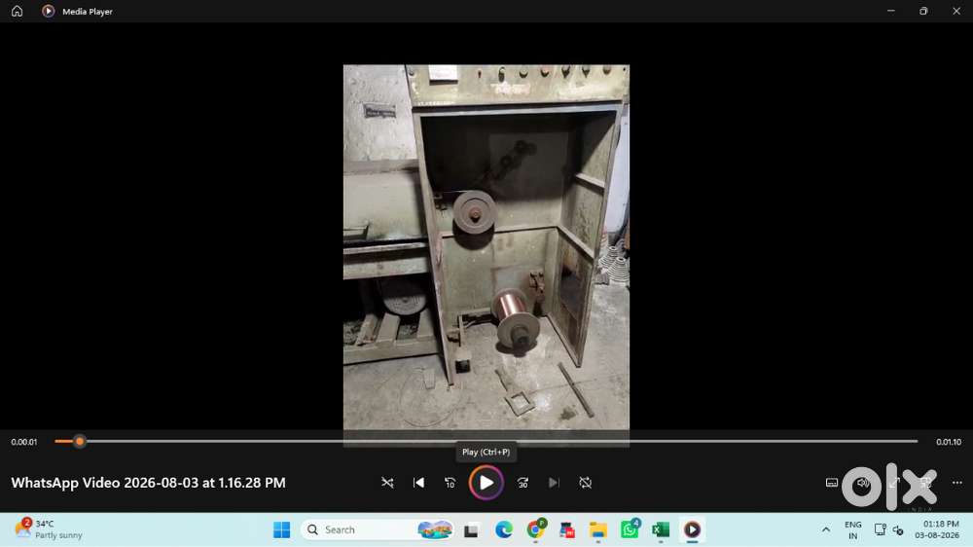Seek to middle of the playback timeline

click(x=486, y=442)
